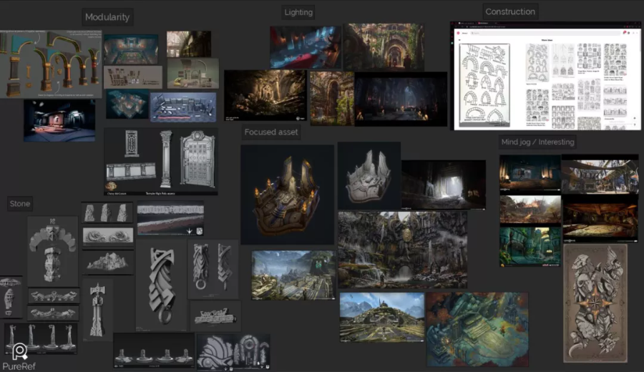Select the stone relief with compass star

(595, 303)
